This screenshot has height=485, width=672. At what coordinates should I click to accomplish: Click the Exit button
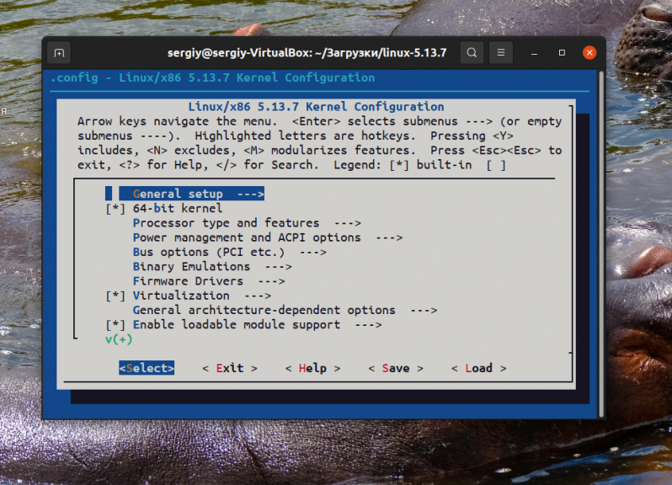coord(230,368)
